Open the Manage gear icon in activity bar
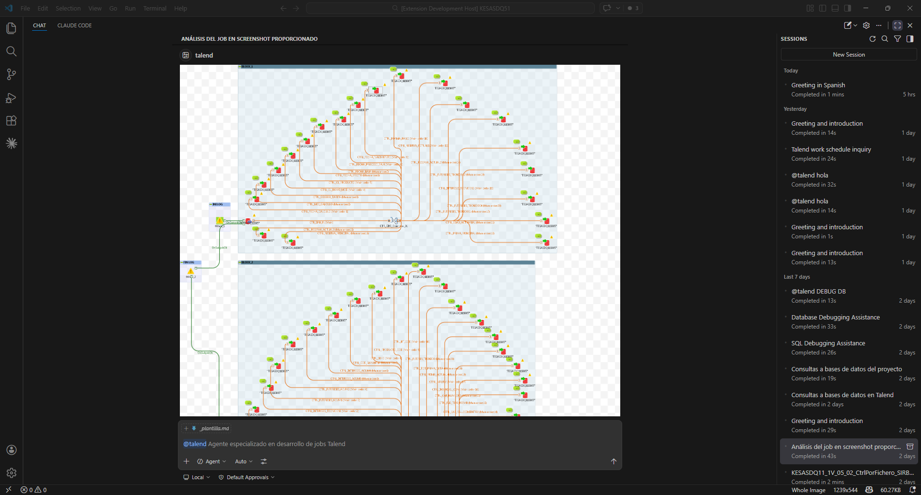921x495 pixels. pyautogui.click(x=12, y=473)
